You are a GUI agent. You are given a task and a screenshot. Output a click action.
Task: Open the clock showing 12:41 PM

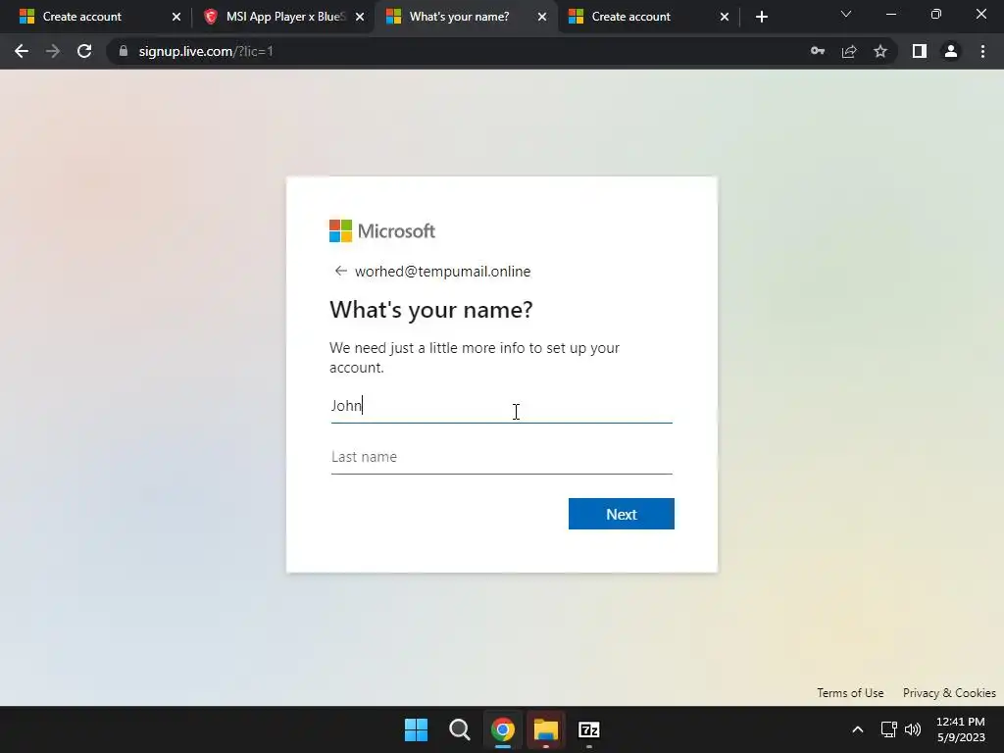point(961,729)
